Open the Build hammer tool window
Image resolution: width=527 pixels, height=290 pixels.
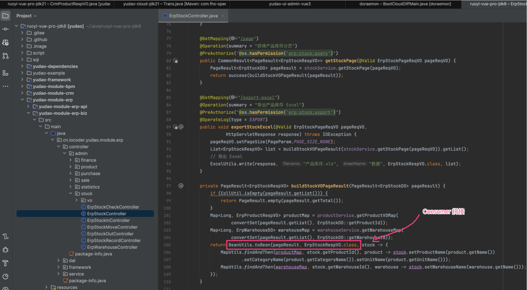click(x=5, y=263)
